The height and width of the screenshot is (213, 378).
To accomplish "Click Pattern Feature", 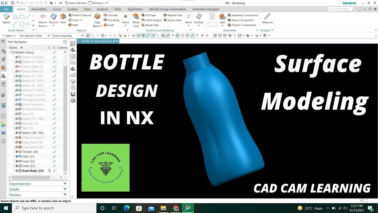I will pyautogui.click(x=80, y=15).
